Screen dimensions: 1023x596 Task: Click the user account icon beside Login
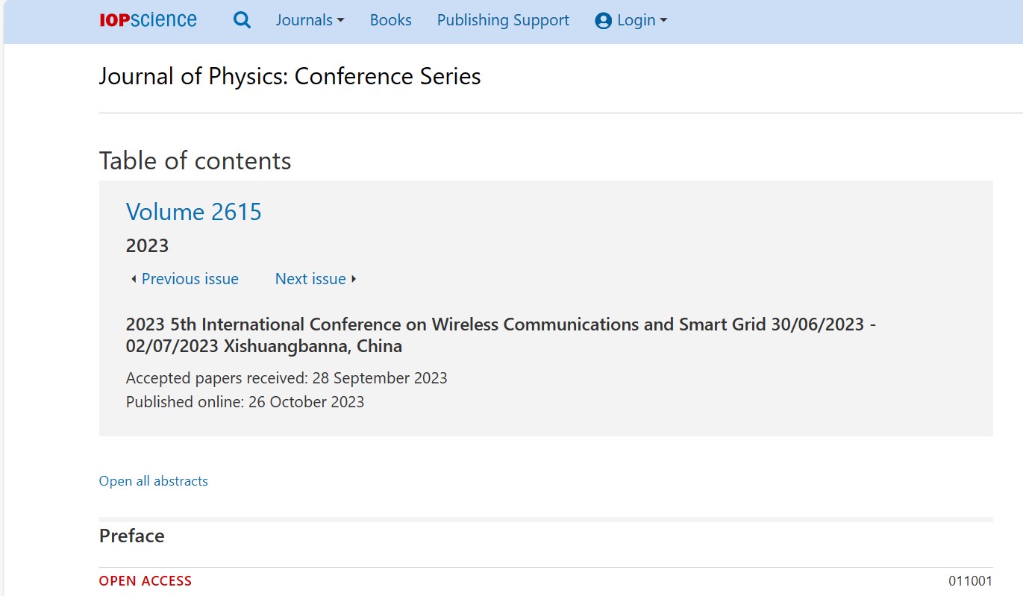click(x=603, y=21)
